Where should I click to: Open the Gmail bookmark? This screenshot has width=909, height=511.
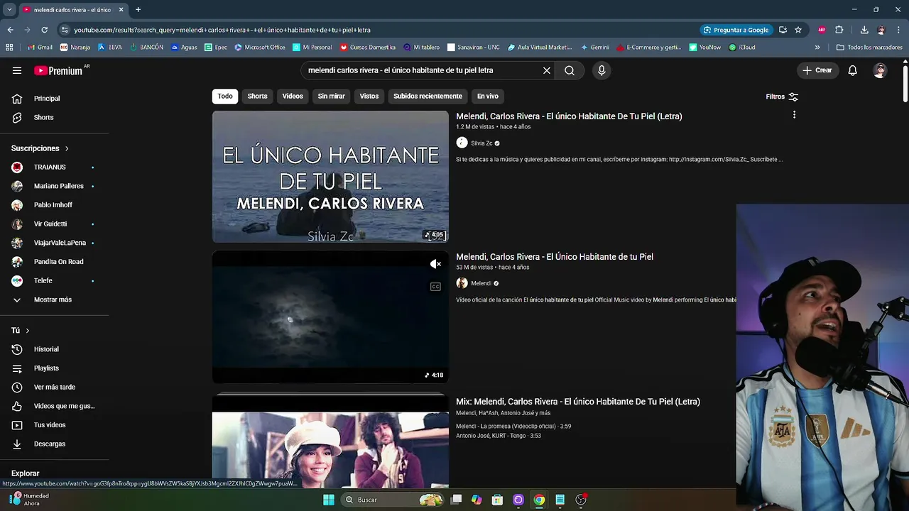(40, 48)
